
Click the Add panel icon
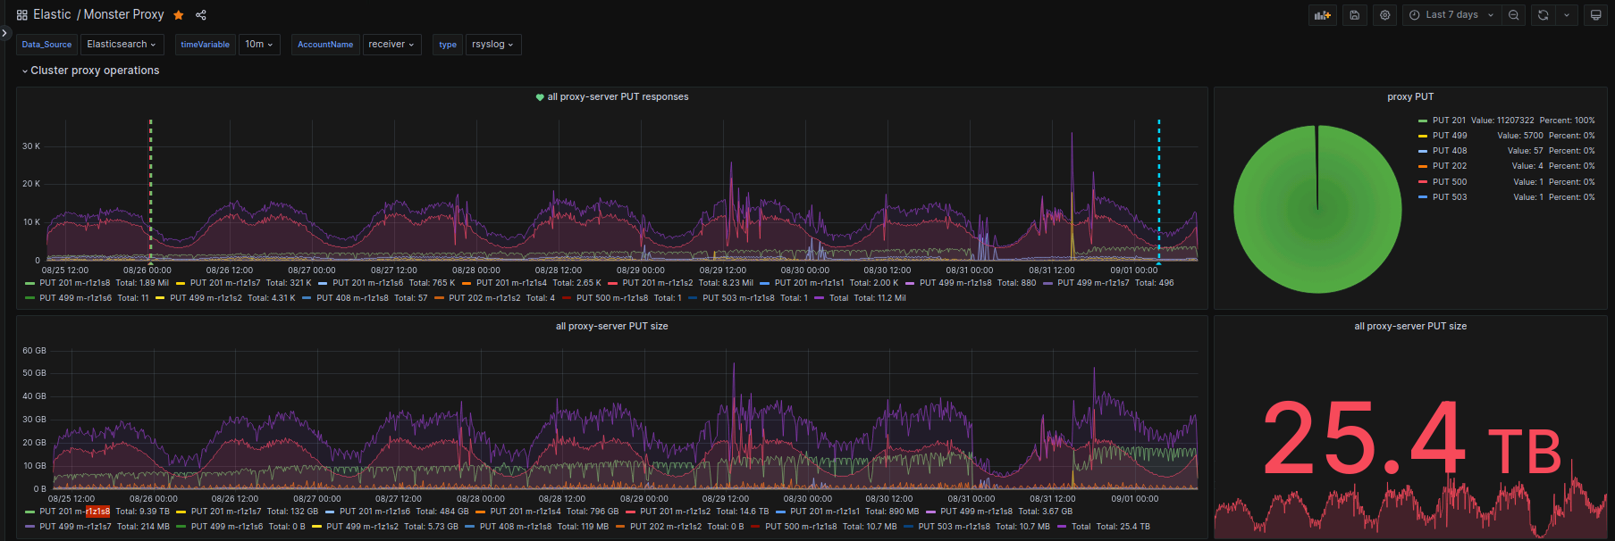click(x=1322, y=15)
